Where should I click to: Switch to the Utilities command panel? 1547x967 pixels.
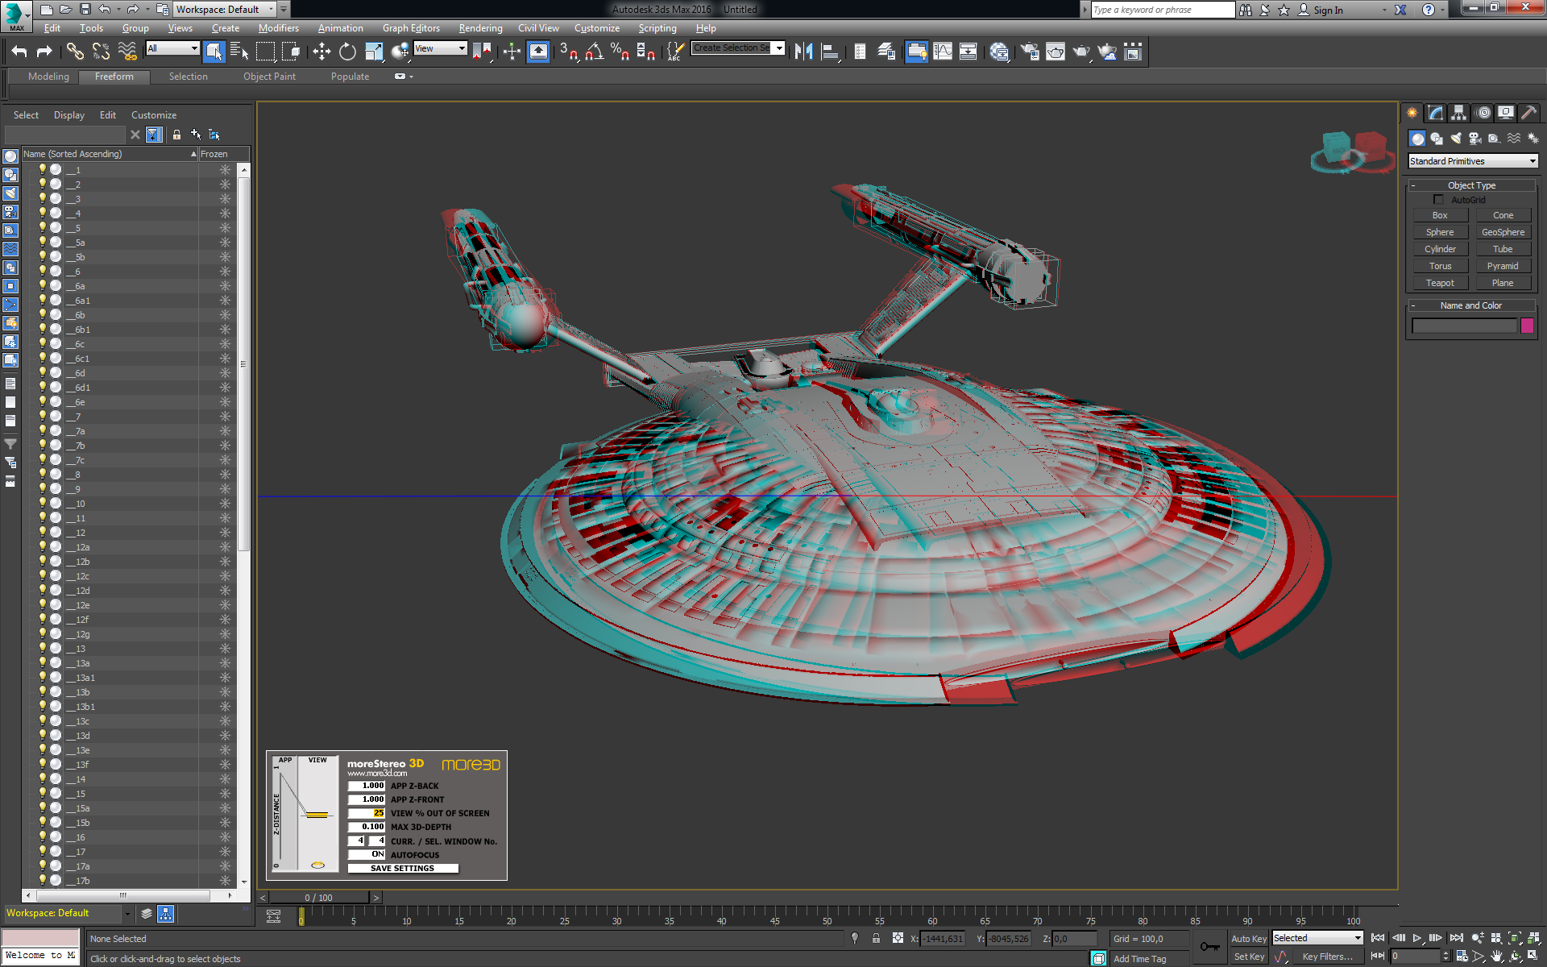point(1528,113)
